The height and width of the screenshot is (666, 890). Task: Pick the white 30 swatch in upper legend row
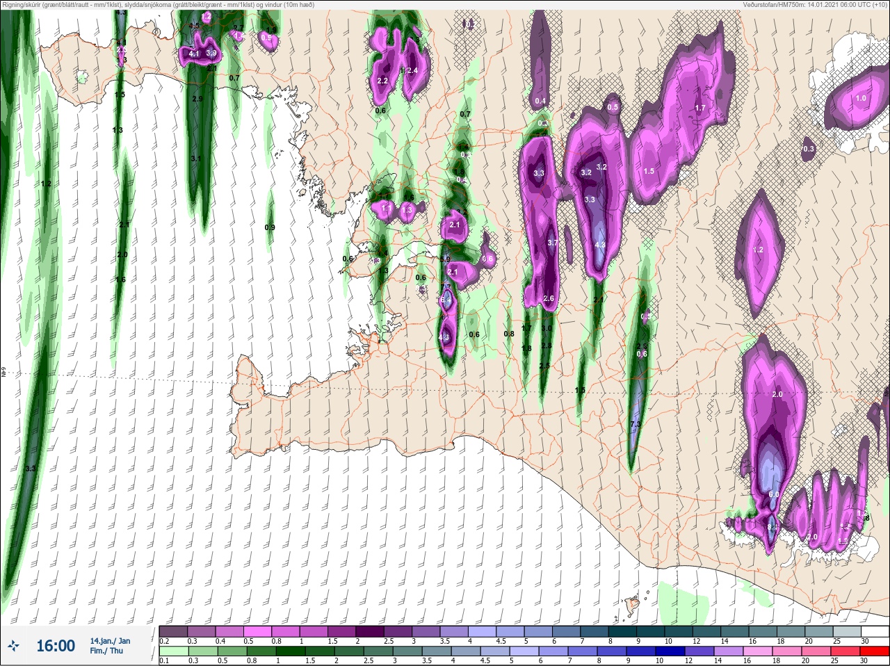[876, 631]
